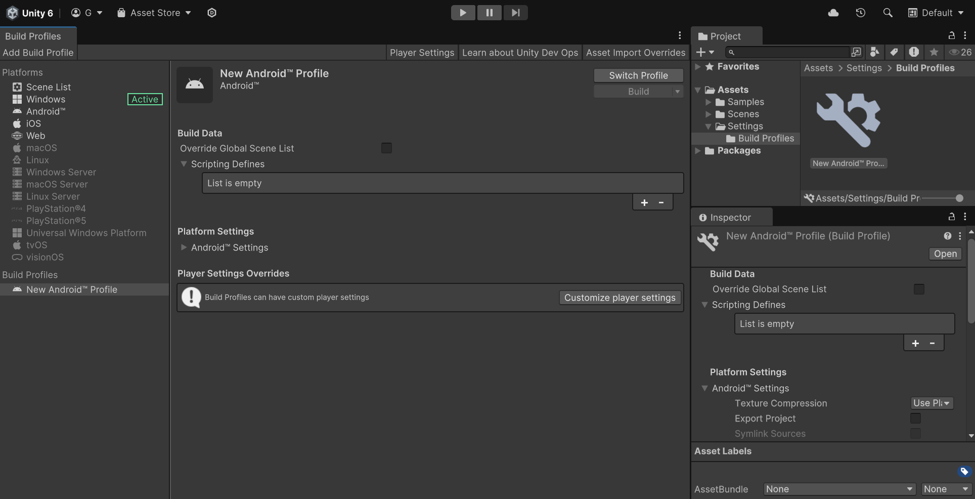Open the Default layout dropdown

(936, 13)
